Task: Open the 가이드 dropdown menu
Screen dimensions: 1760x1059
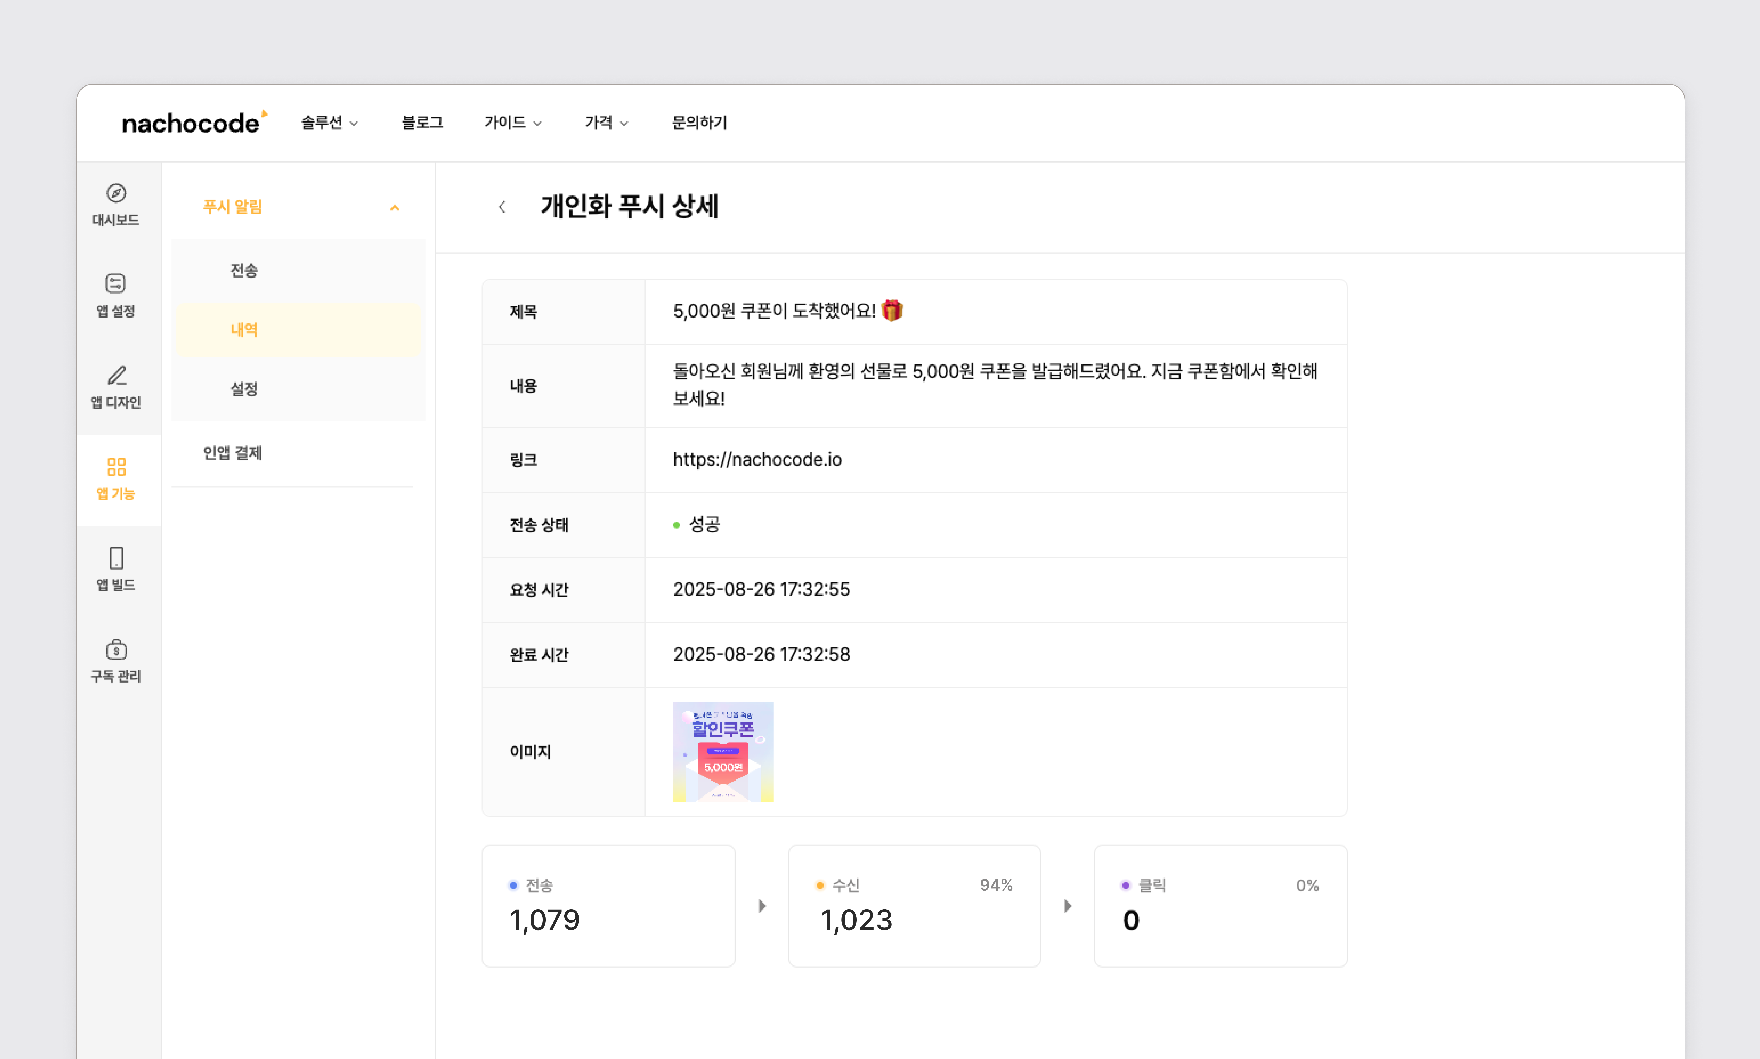Action: (x=512, y=123)
